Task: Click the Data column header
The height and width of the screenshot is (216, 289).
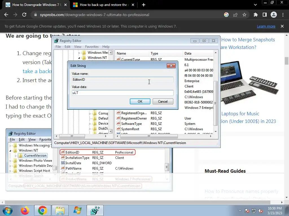Action: (x=198, y=53)
